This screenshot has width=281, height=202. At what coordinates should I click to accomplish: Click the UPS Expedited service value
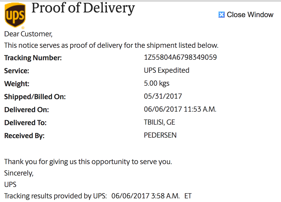point(167,70)
